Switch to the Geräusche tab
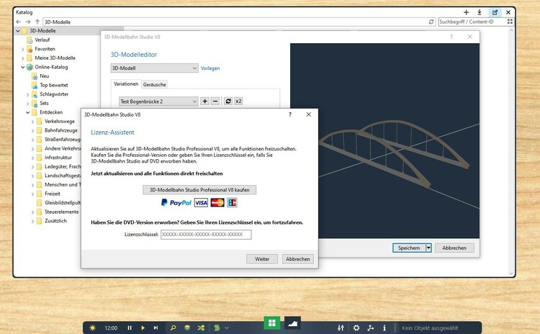 155,84
